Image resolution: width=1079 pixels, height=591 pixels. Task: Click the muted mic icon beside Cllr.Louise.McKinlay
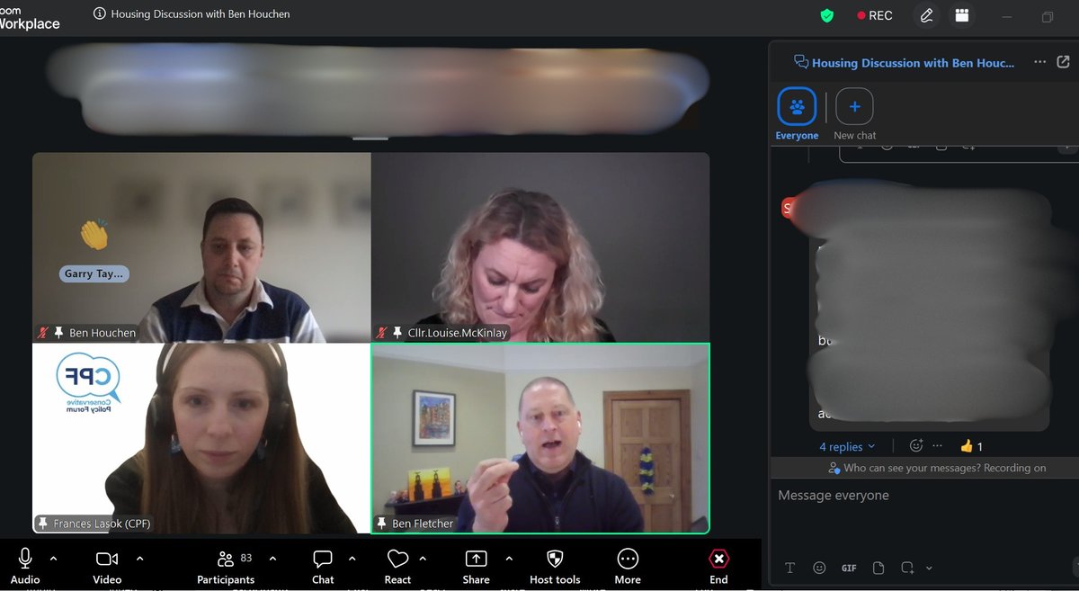pyautogui.click(x=381, y=333)
